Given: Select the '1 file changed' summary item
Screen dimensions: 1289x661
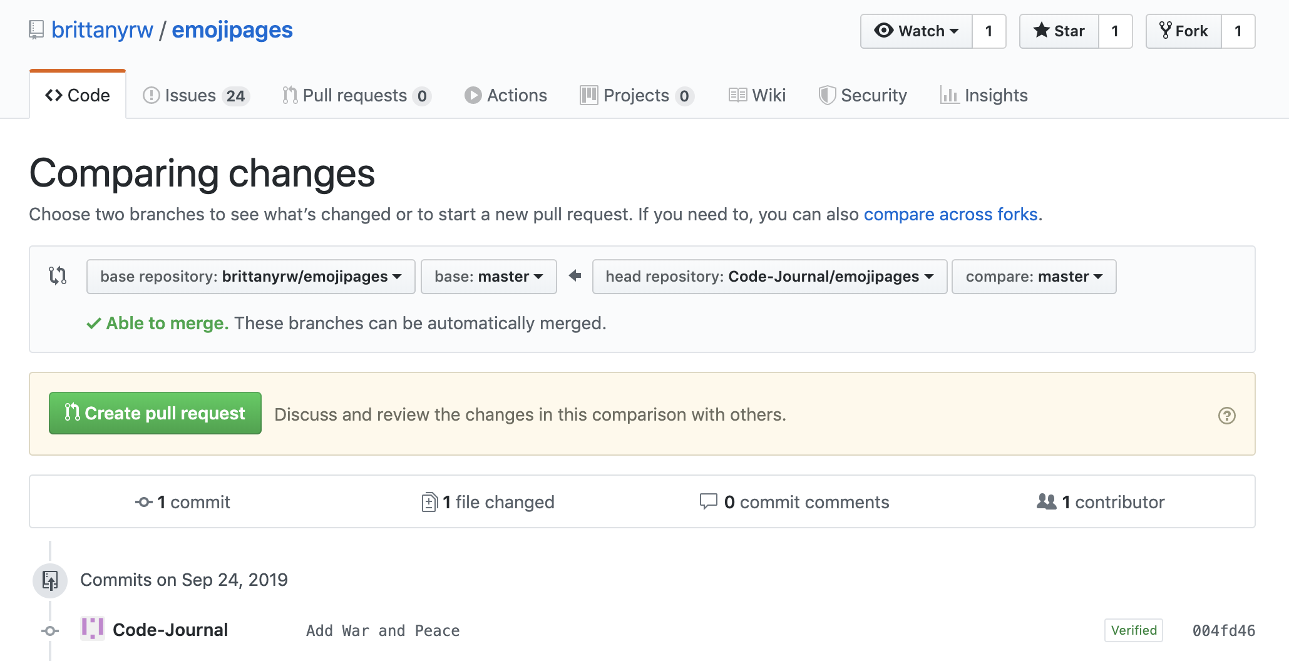Looking at the screenshot, I should 488,502.
